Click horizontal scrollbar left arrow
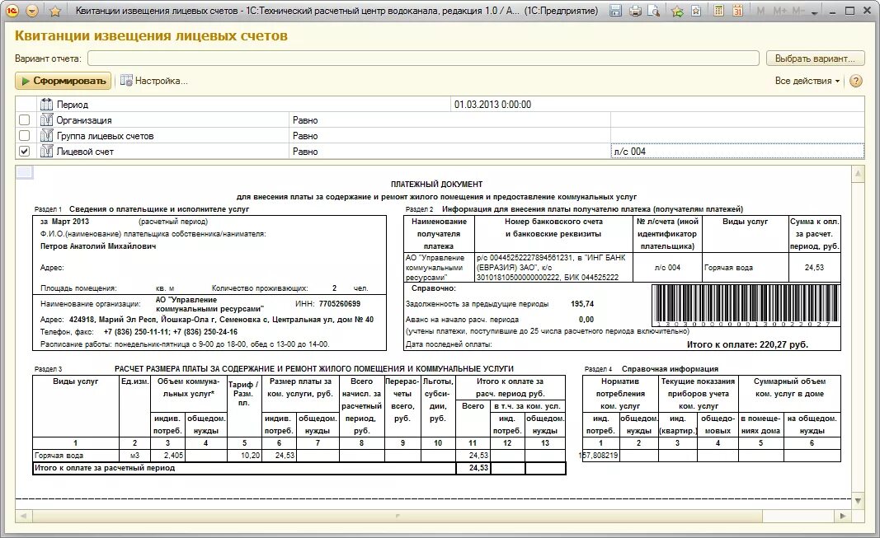Viewport: 880px width, 538px height. pos(23,515)
